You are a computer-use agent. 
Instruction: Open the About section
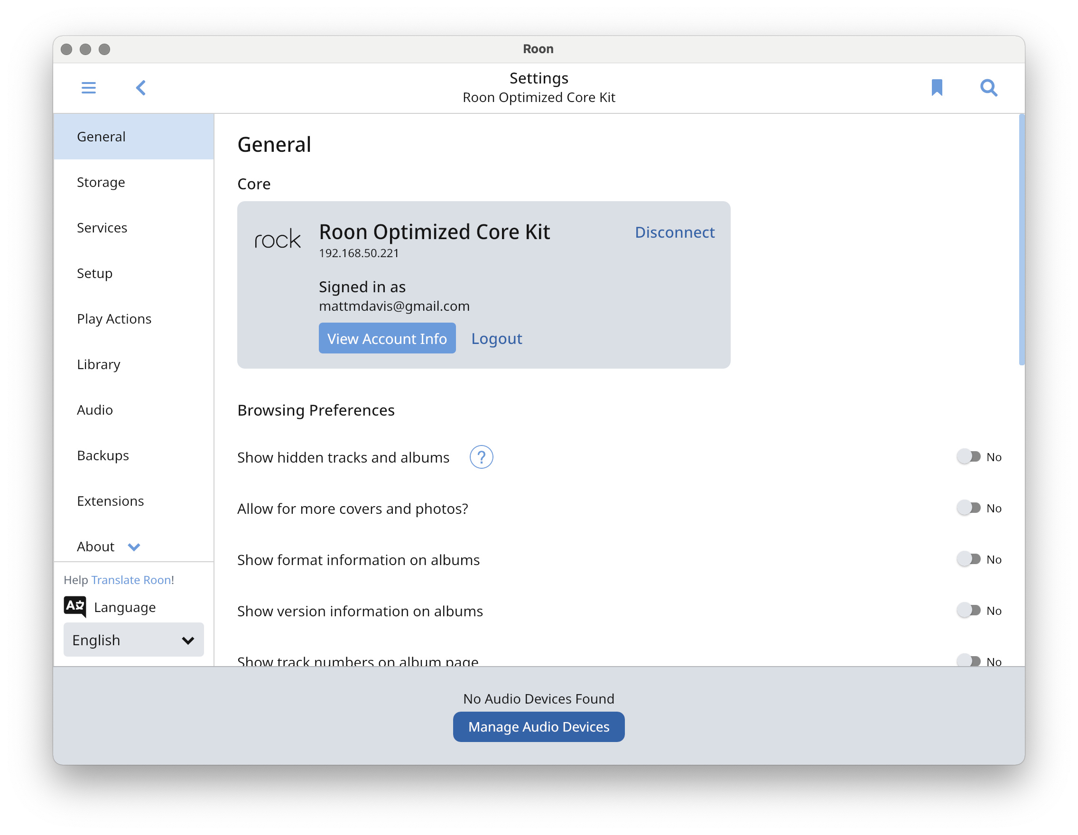pos(96,546)
